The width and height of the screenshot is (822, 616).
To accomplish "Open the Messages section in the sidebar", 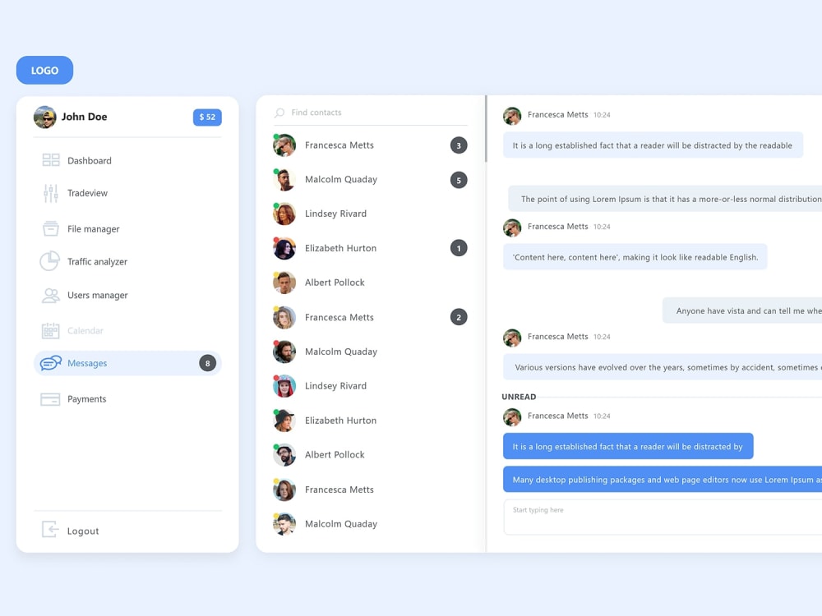I will coord(88,363).
